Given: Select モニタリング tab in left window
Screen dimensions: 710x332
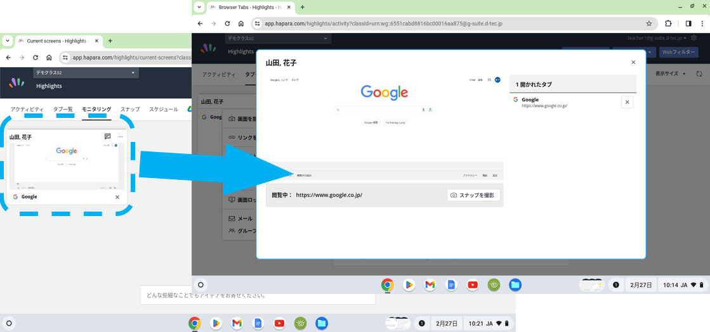Looking at the screenshot, I should (96, 110).
